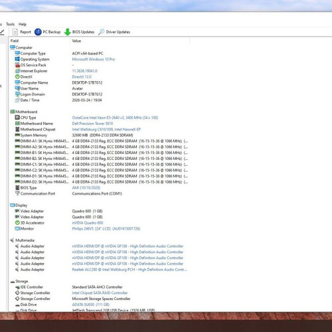332x332 pixels.
Task: Click the Communication Port row icon
Action: (17, 193)
